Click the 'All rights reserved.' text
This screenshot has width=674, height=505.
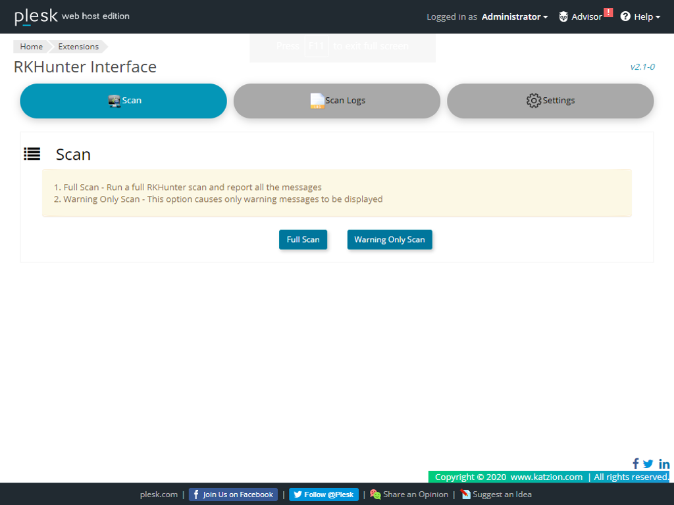click(x=631, y=477)
